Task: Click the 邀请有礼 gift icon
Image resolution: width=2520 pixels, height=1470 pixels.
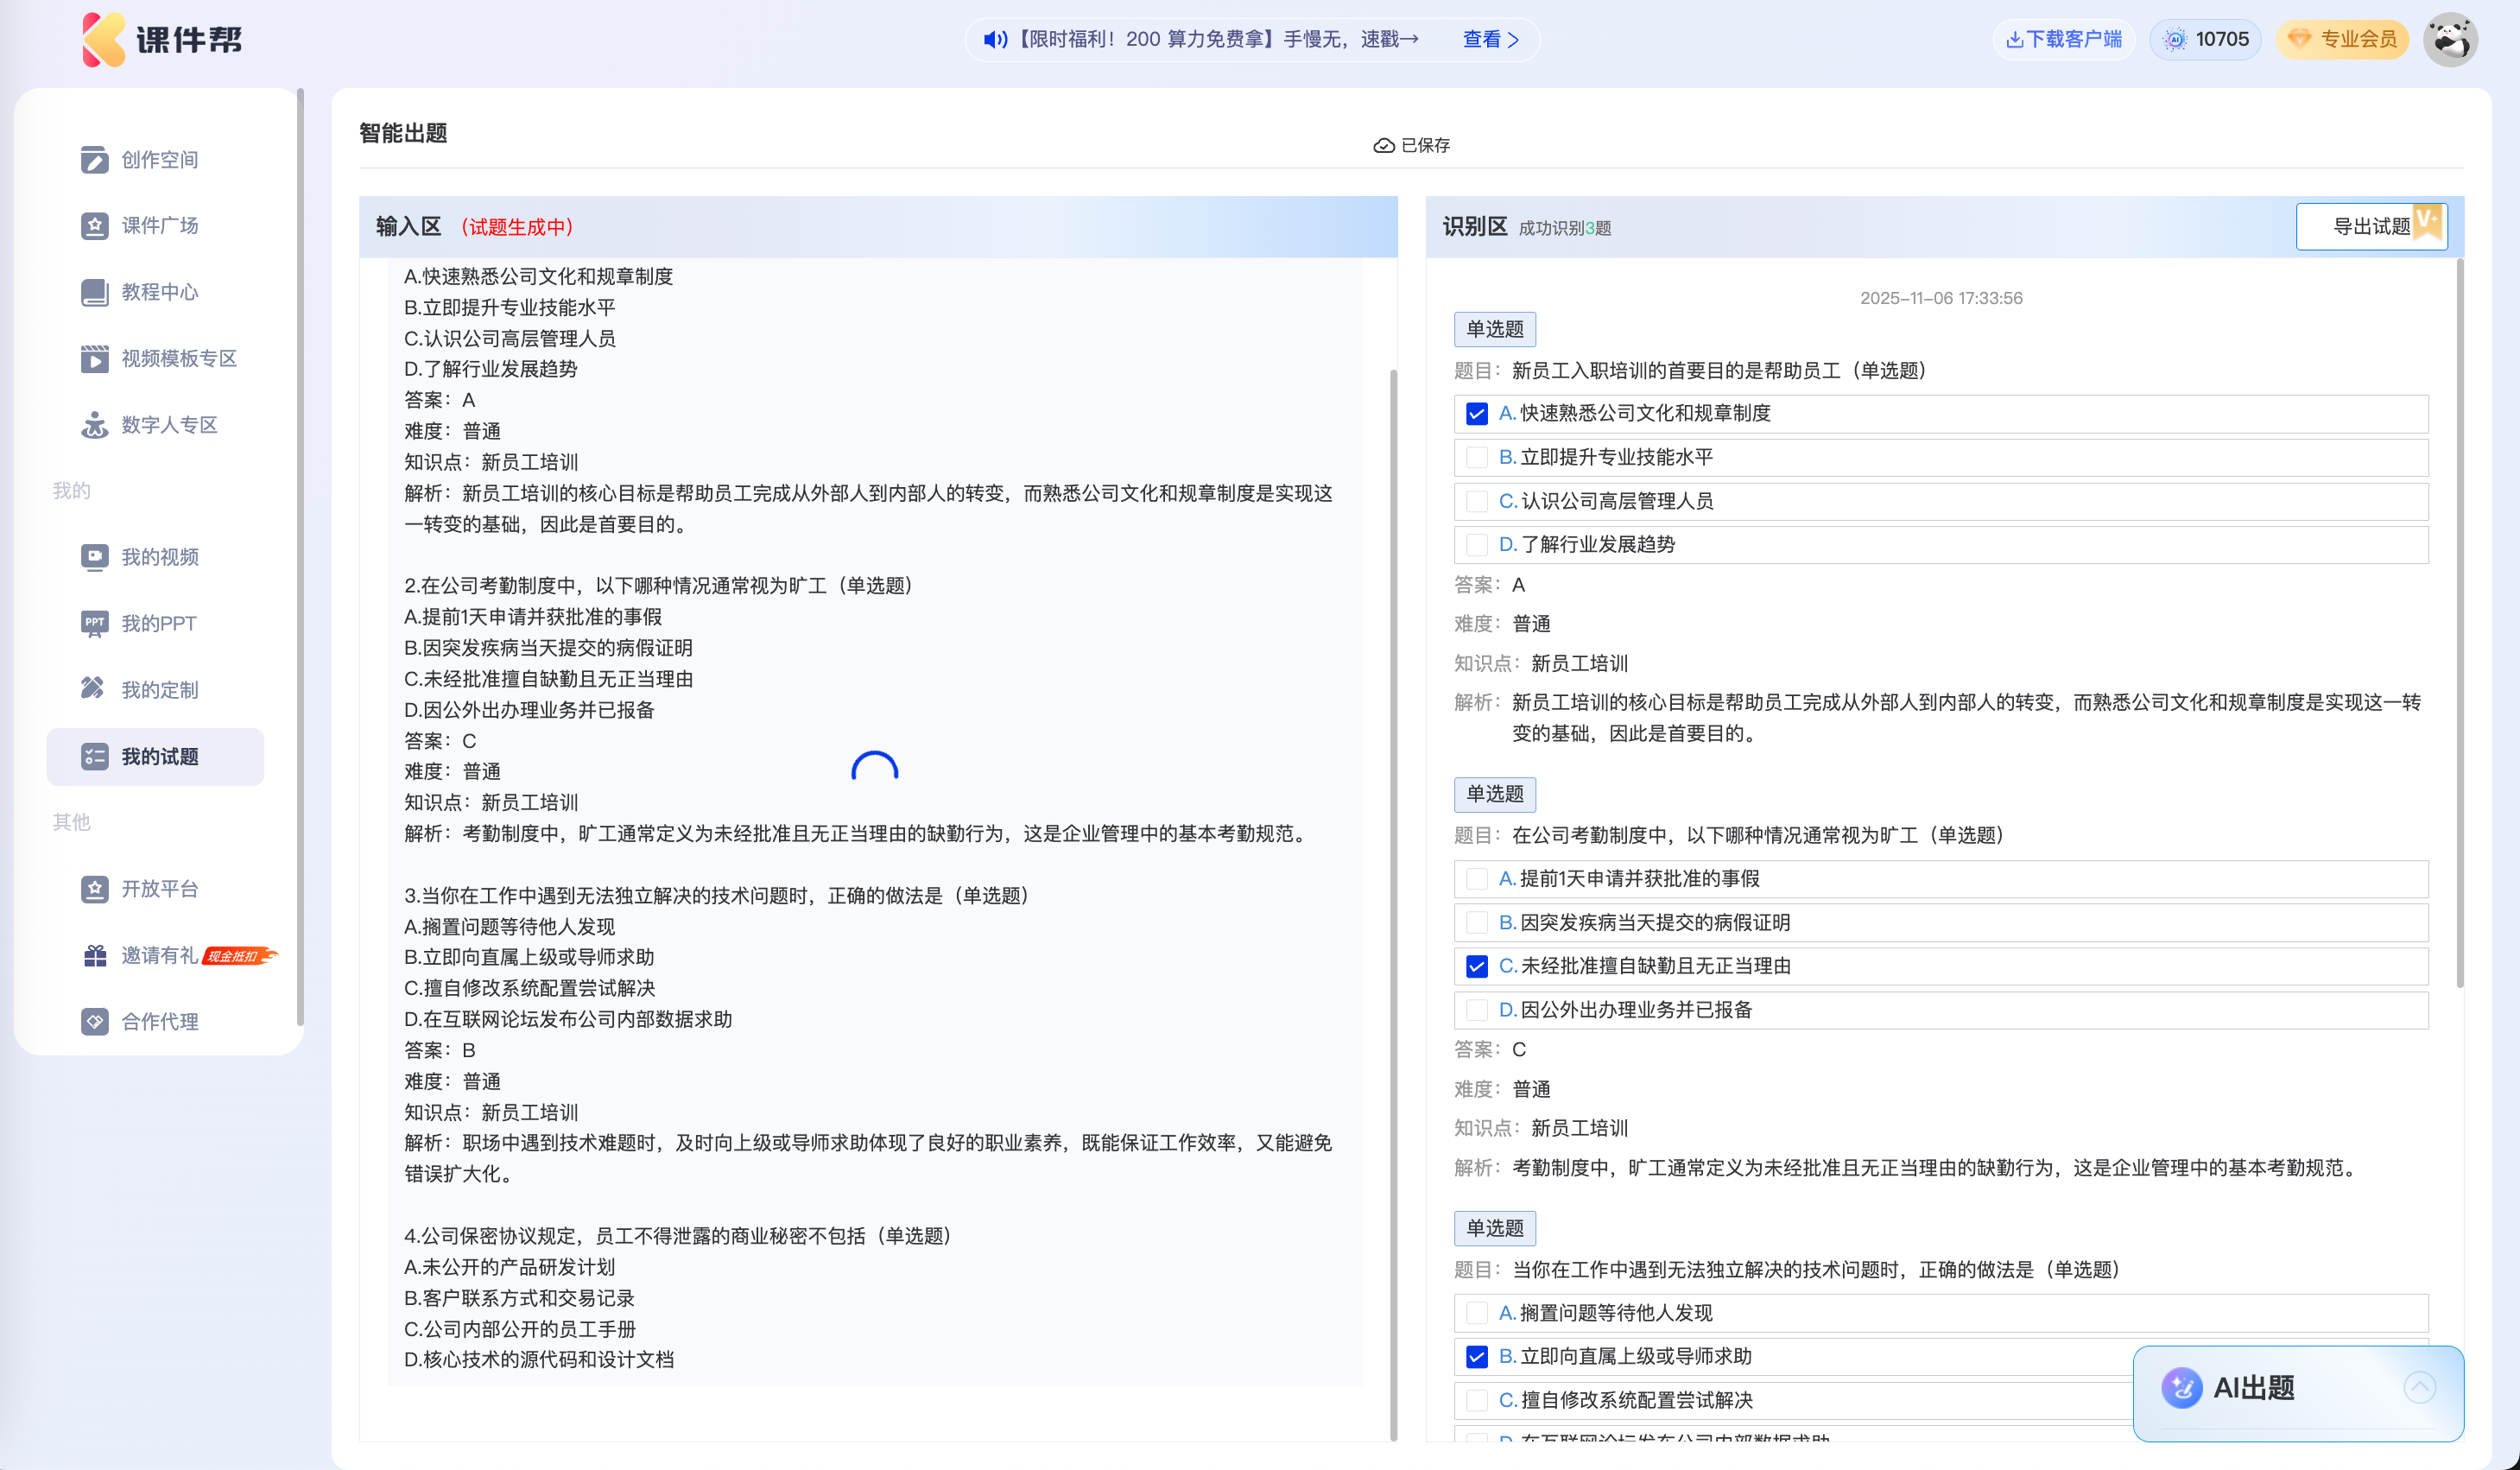Action: pyautogui.click(x=94, y=955)
